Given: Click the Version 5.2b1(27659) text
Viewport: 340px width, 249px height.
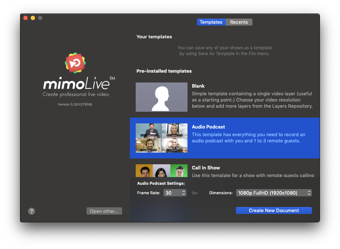Looking at the screenshot, I should (x=75, y=104).
